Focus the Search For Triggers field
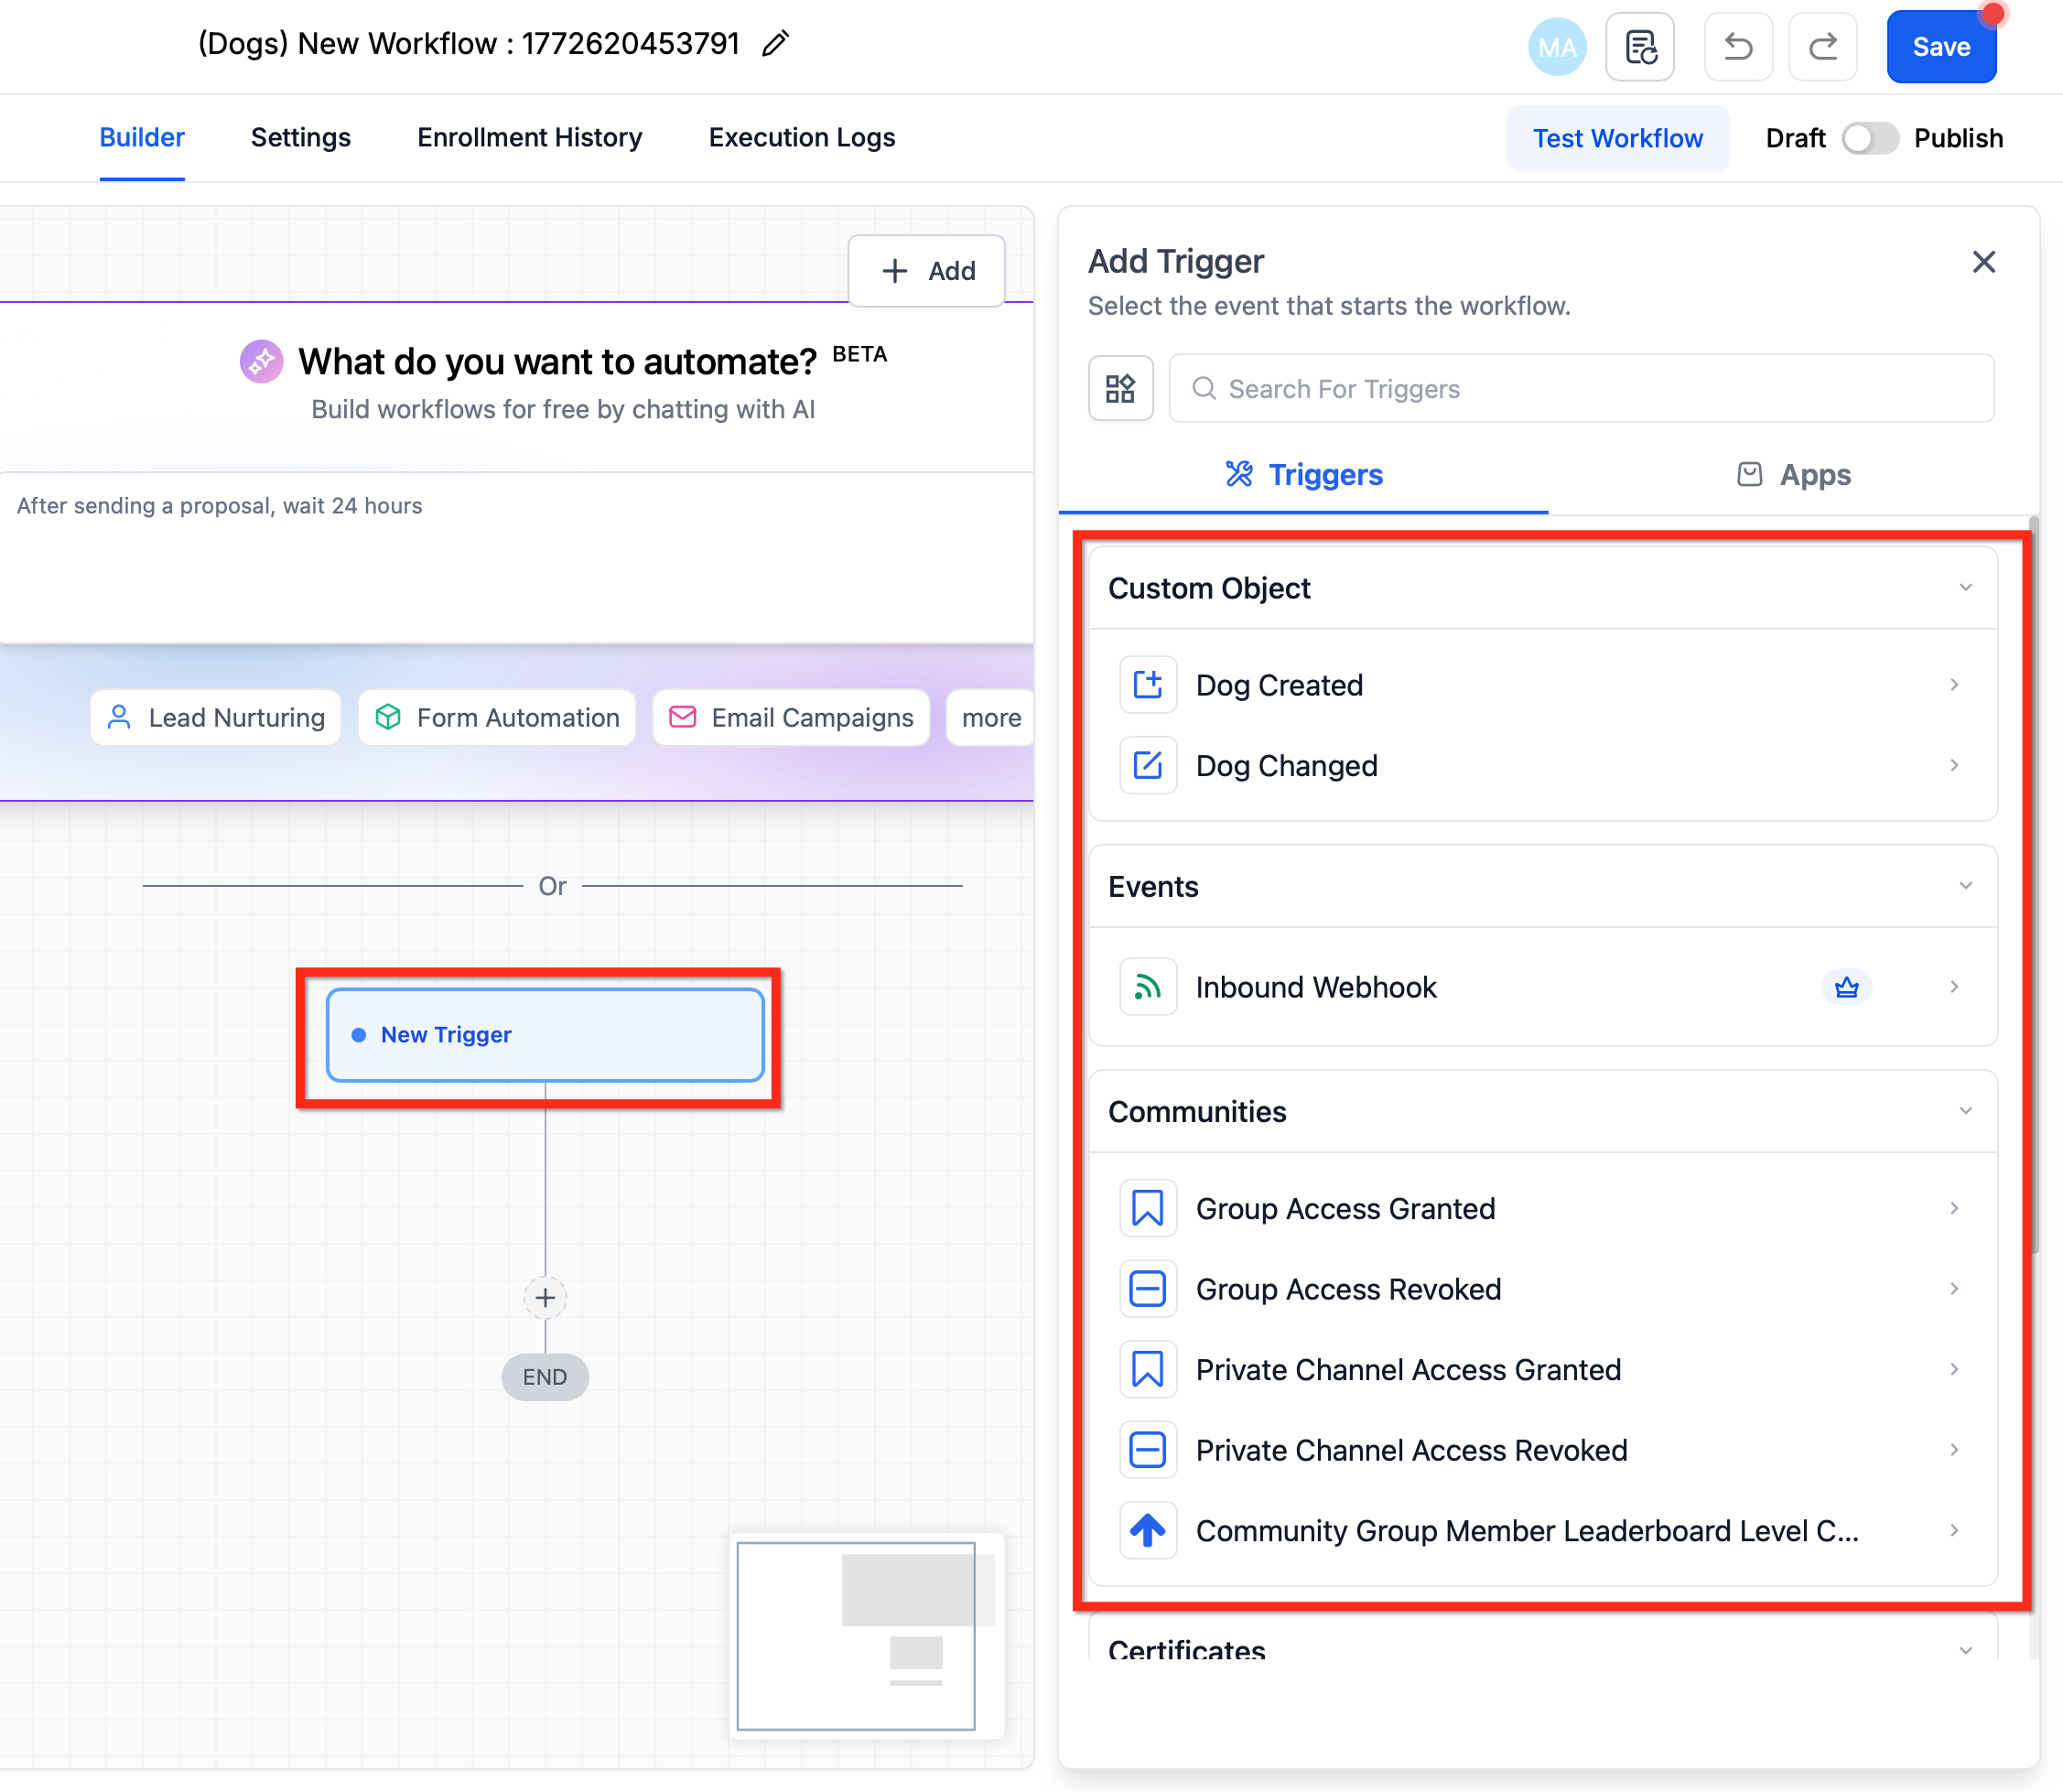2063x1792 pixels. (1581, 388)
